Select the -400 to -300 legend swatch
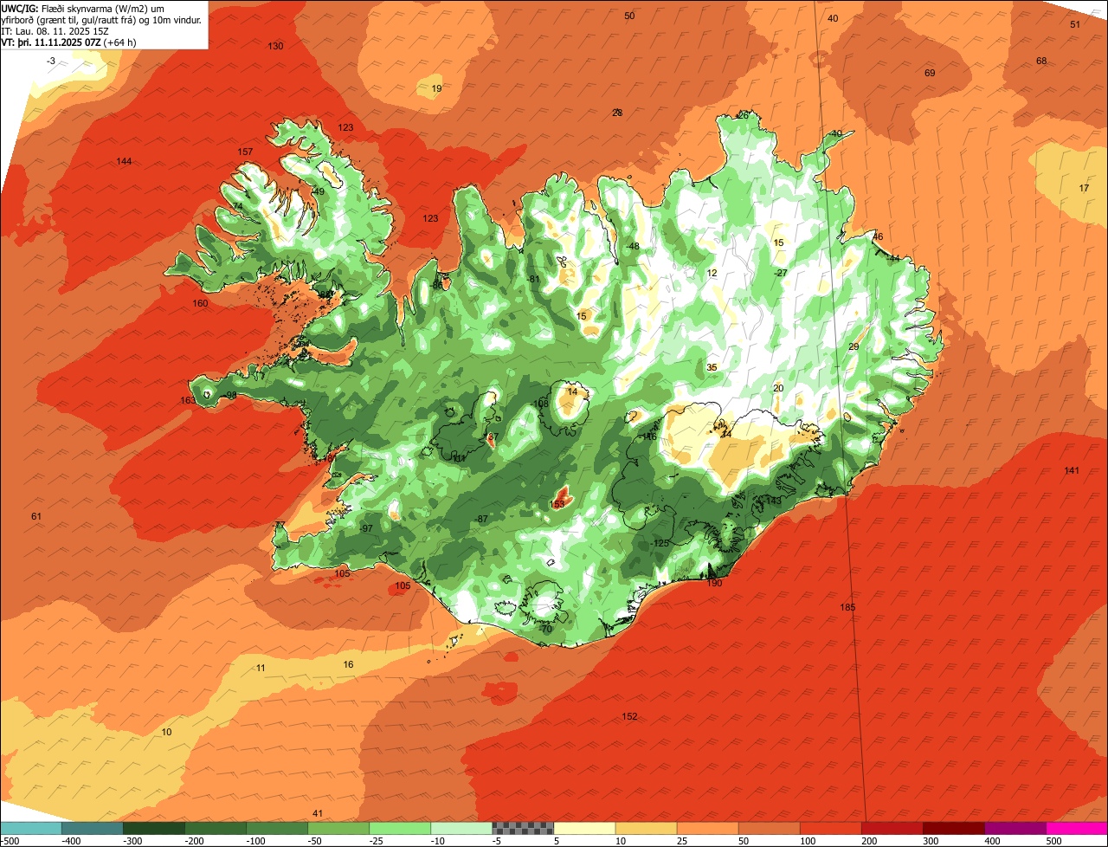 [x=92, y=828]
